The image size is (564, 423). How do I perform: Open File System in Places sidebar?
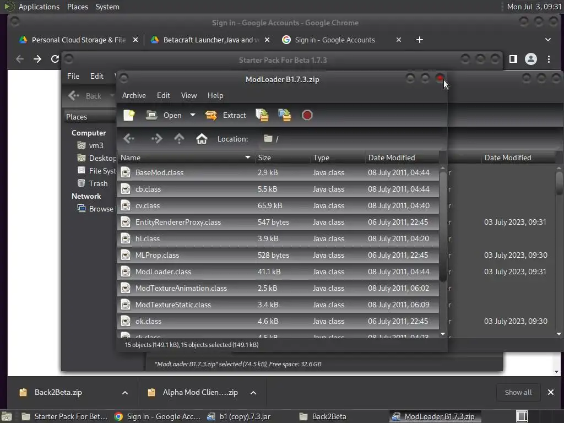tap(97, 171)
